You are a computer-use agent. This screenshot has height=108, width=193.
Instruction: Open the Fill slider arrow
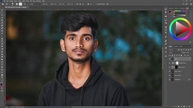click(x=190, y=55)
